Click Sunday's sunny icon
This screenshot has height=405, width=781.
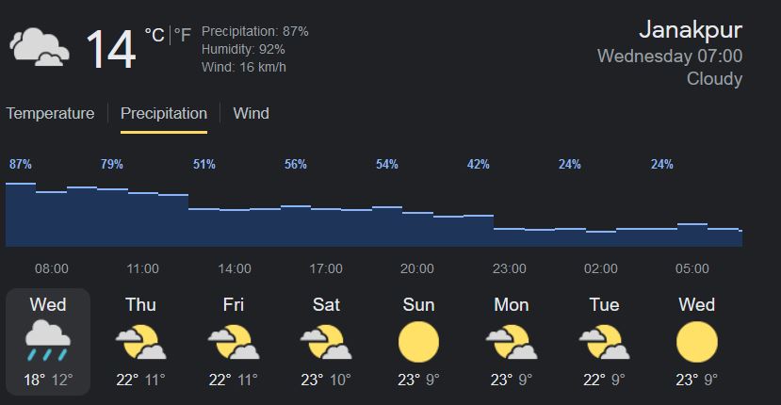(418, 341)
